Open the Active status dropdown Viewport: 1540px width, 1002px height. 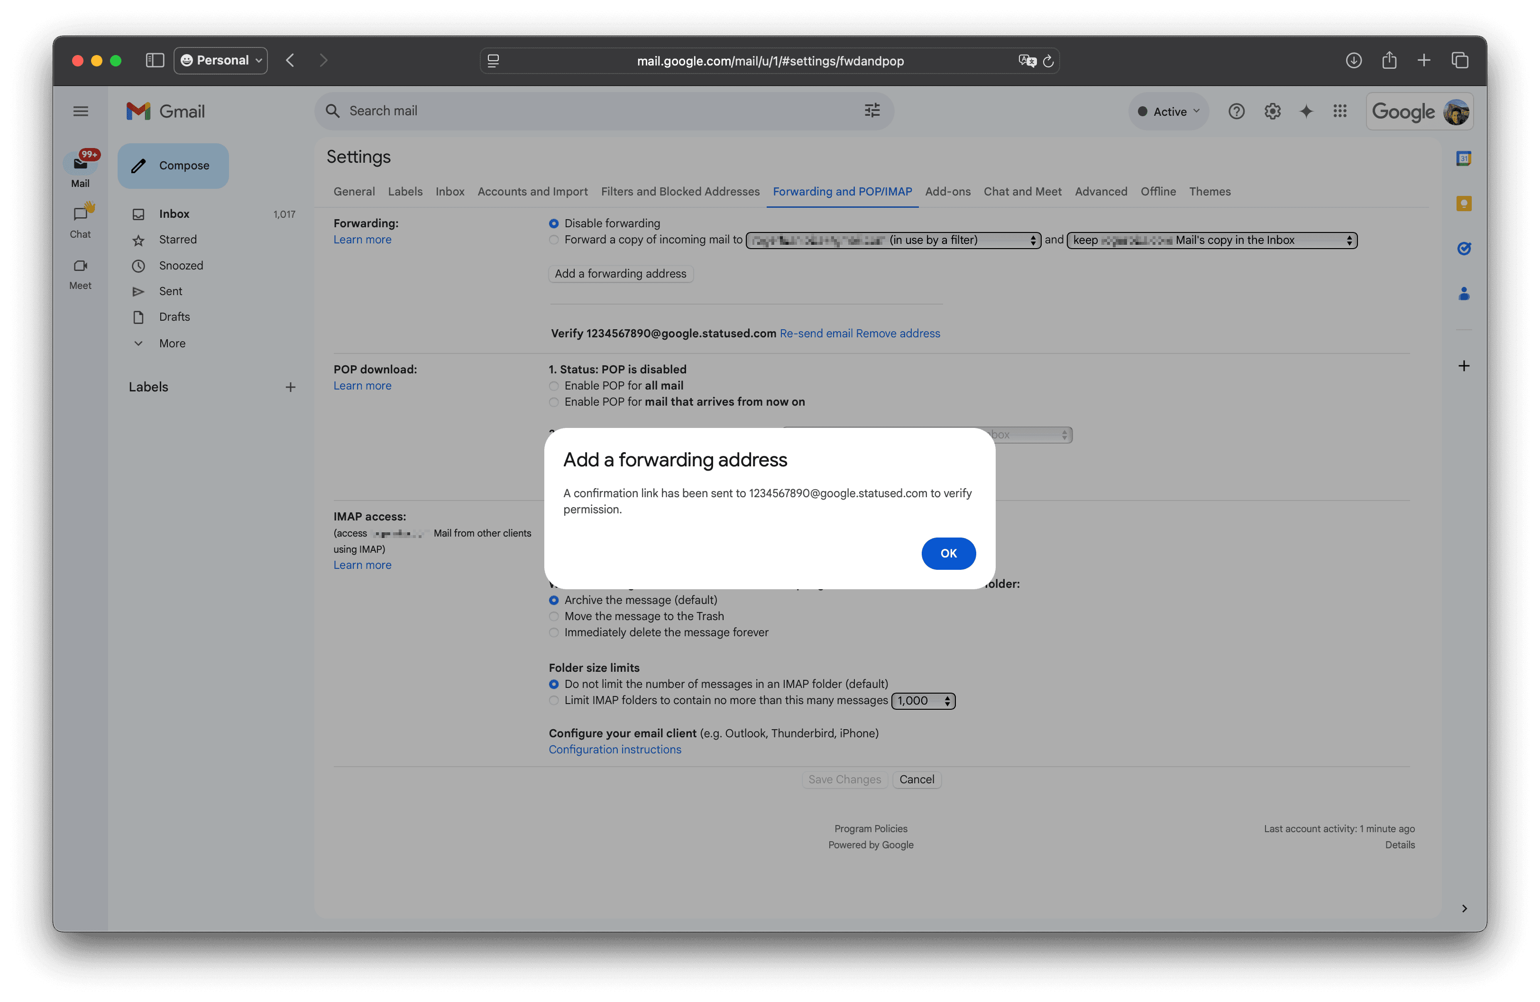click(x=1168, y=111)
